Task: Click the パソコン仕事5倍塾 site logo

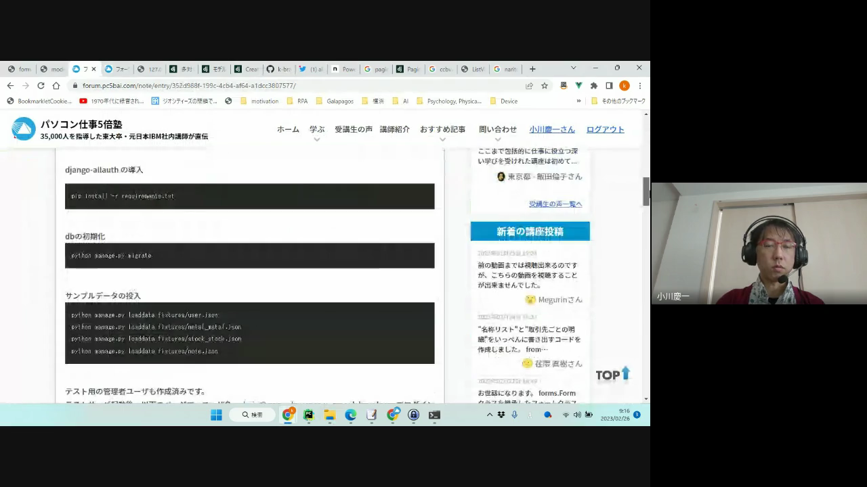Action: pyautogui.click(x=23, y=129)
